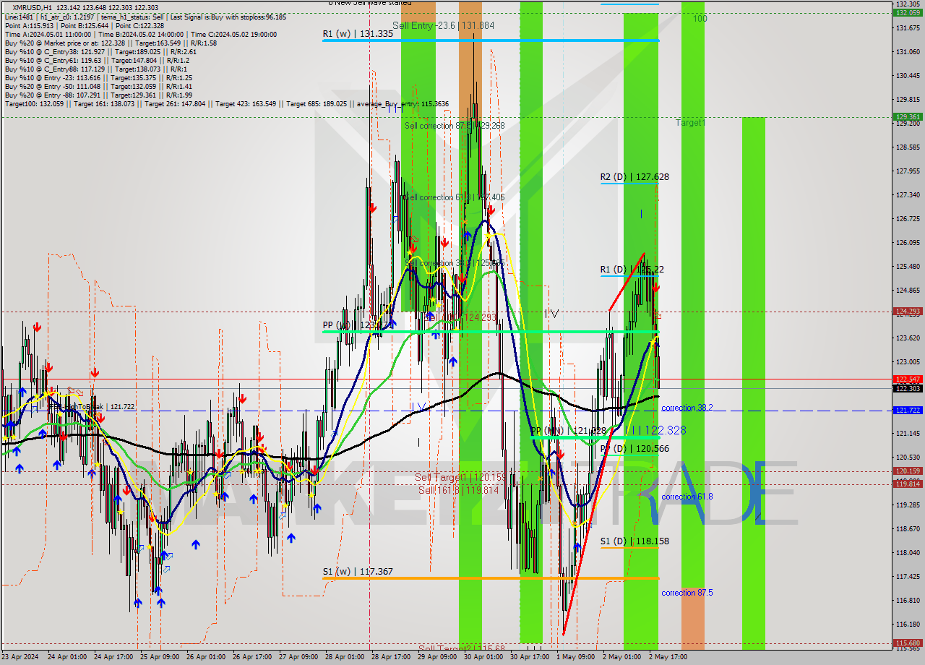Click the S1 (w) | 117.367 support label
925x665 pixels.
coord(358,572)
